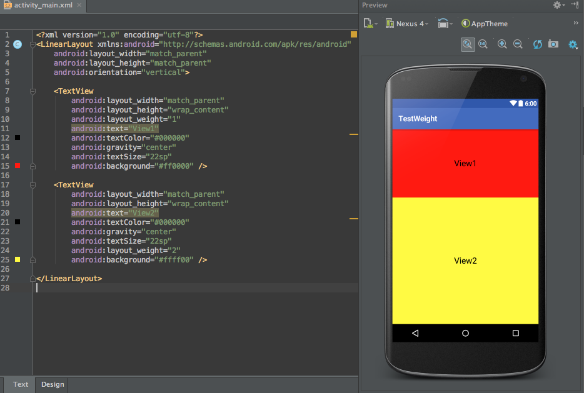This screenshot has height=393, width=584.
Task: Jump to warning stripe marker near line 20
Action: tap(354, 219)
